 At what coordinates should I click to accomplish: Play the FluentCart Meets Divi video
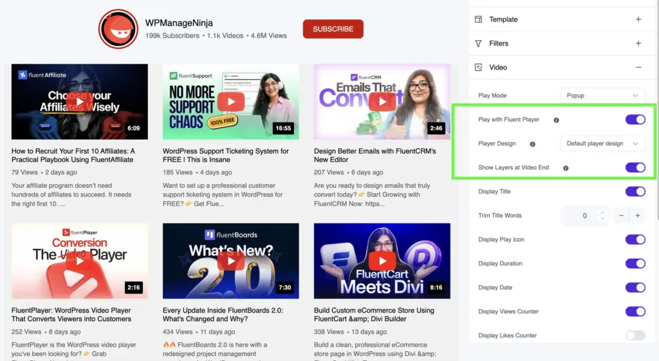382,261
